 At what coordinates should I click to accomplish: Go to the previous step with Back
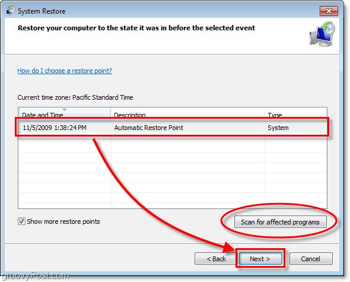[215, 259]
